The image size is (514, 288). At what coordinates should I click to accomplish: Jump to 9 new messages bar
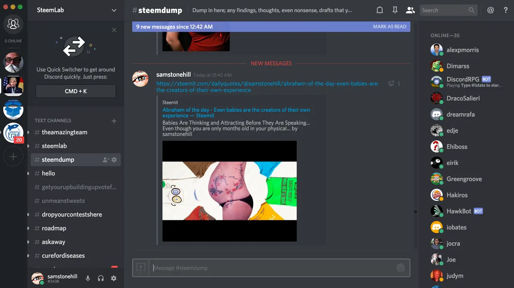(271, 27)
